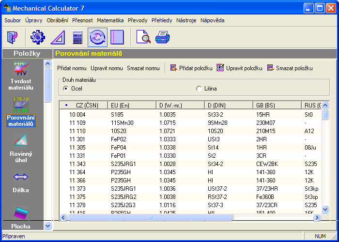
Task: Select Ocel material type
Action: click(x=73, y=89)
